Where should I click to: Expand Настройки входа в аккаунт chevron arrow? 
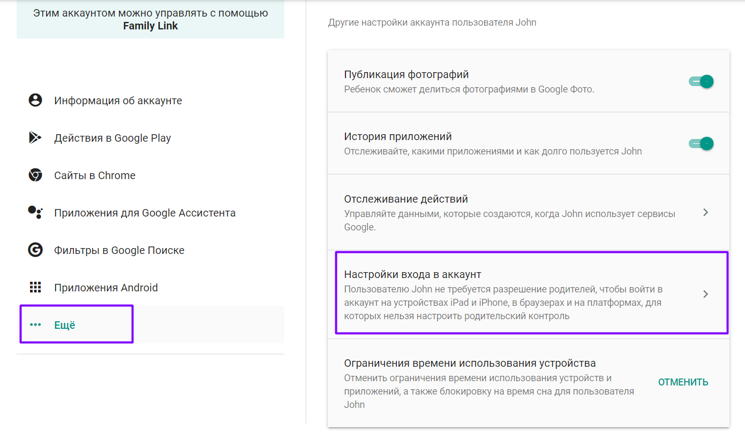pyautogui.click(x=705, y=294)
